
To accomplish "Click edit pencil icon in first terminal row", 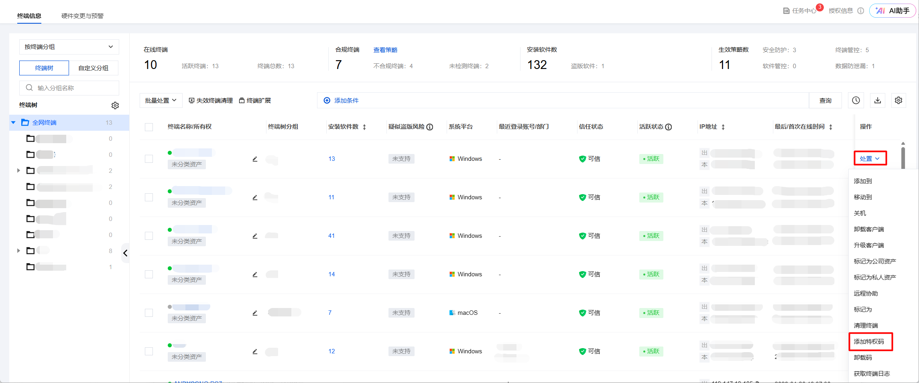I will pos(255,159).
